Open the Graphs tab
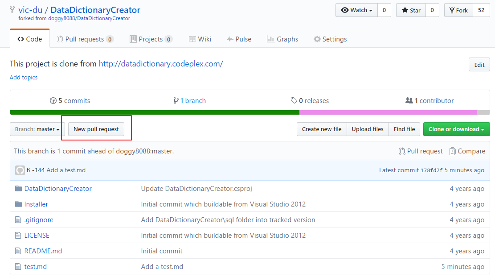The width and height of the screenshot is (495, 277). click(x=282, y=39)
